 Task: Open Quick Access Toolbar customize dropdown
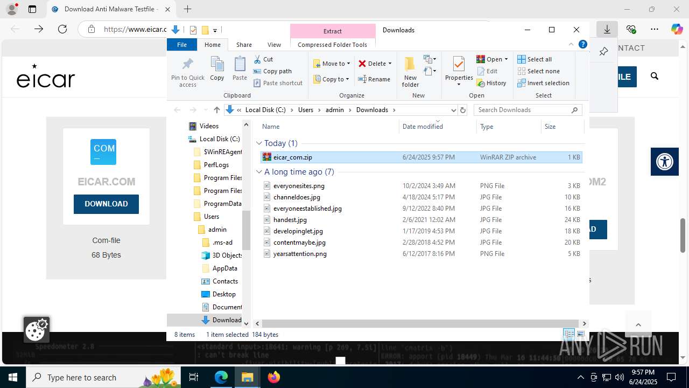coord(215,30)
